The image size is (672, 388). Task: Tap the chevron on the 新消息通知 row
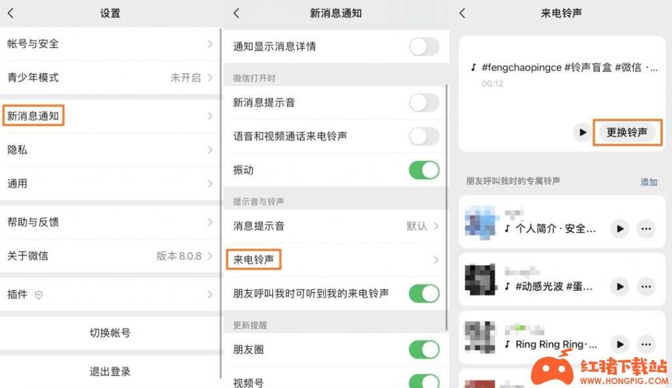210,116
